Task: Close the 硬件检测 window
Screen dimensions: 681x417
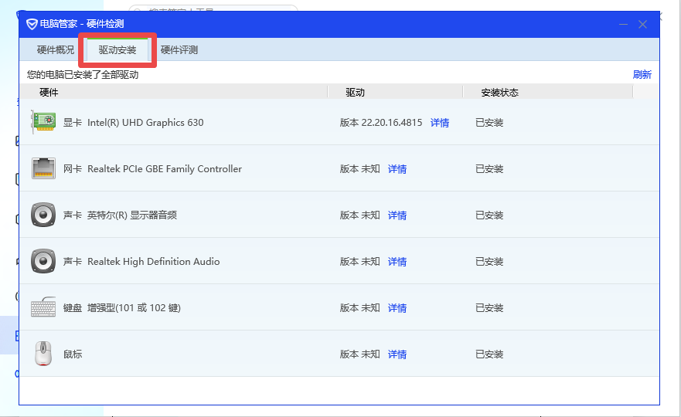Action: click(x=643, y=24)
